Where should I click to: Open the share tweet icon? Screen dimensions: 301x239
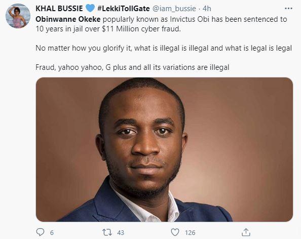point(246,232)
